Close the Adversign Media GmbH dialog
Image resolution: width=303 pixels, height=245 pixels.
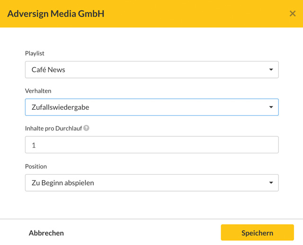pos(293,14)
